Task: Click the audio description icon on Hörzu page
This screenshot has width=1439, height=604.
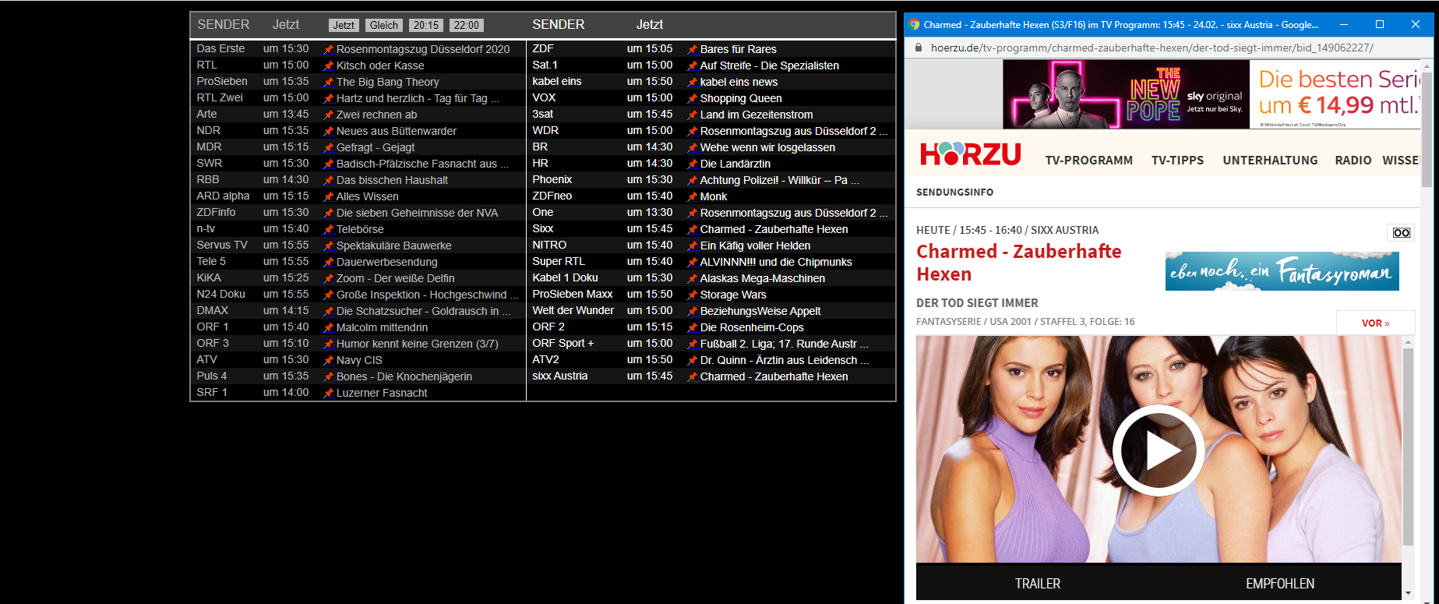Action: pos(1401,232)
